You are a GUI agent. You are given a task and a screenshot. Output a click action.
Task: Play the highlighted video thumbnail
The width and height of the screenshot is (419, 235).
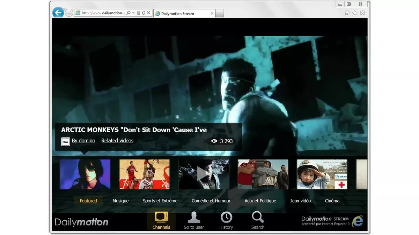click(204, 174)
